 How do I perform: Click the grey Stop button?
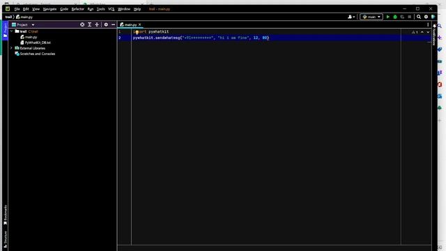click(409, 17)
